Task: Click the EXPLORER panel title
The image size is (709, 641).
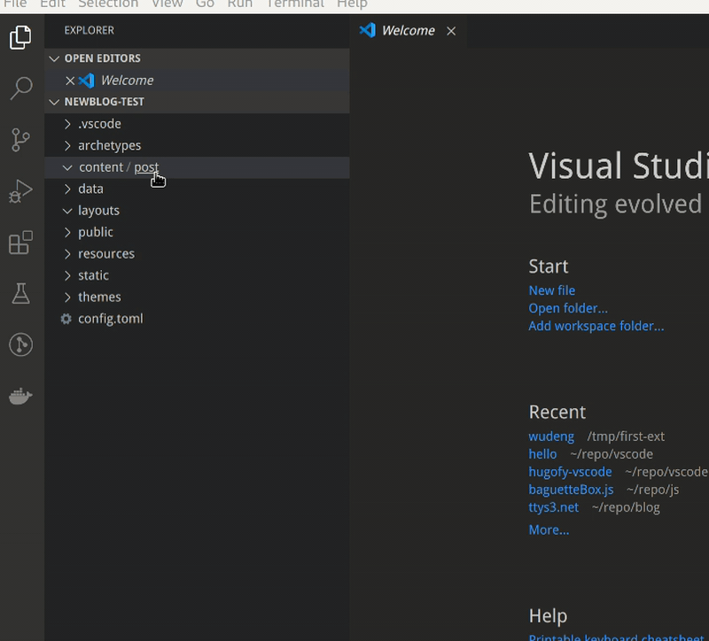Action: (x=90, y=30)
